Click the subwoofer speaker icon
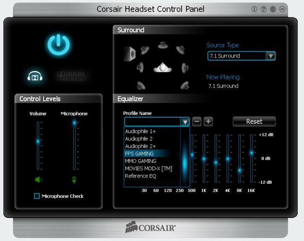The image size is (304, 241). (130, 54)
